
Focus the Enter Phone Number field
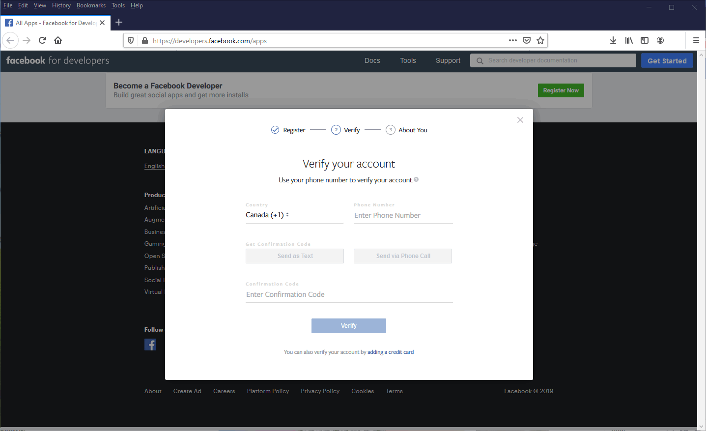click(403, 215)
